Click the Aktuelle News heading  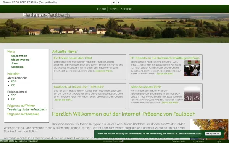coord(65,51)
